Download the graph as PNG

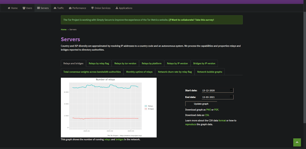tap(208, 110)
